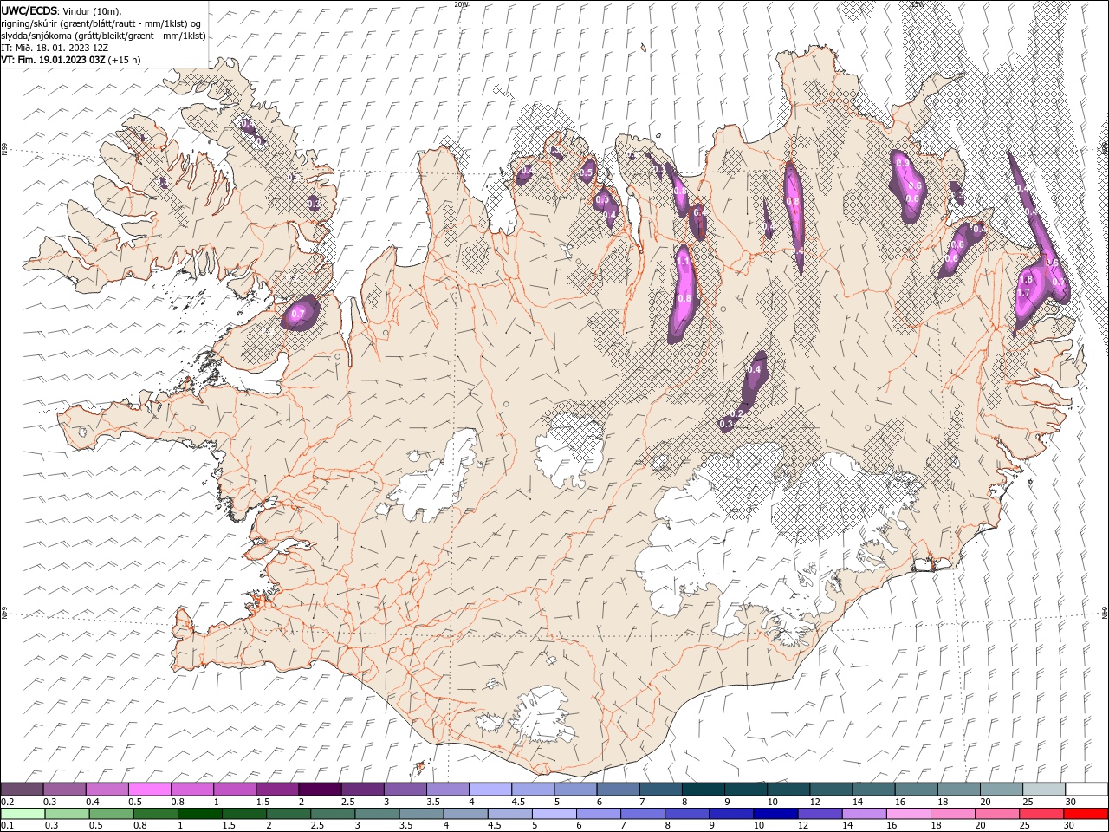Click the '18' number in the lower legend row
The height and width of the screenshot is (832, 1109).
(x=935, y=826)
